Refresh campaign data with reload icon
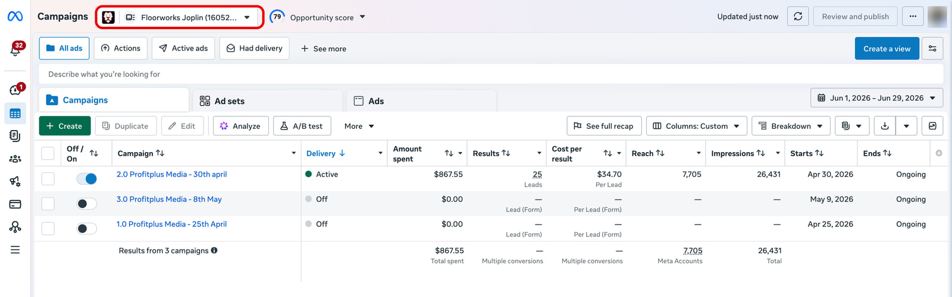 pos(798,17)
